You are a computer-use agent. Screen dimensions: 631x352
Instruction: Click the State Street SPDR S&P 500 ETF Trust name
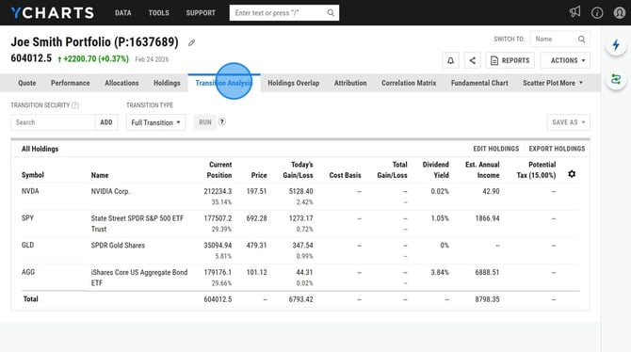point(137,224)
